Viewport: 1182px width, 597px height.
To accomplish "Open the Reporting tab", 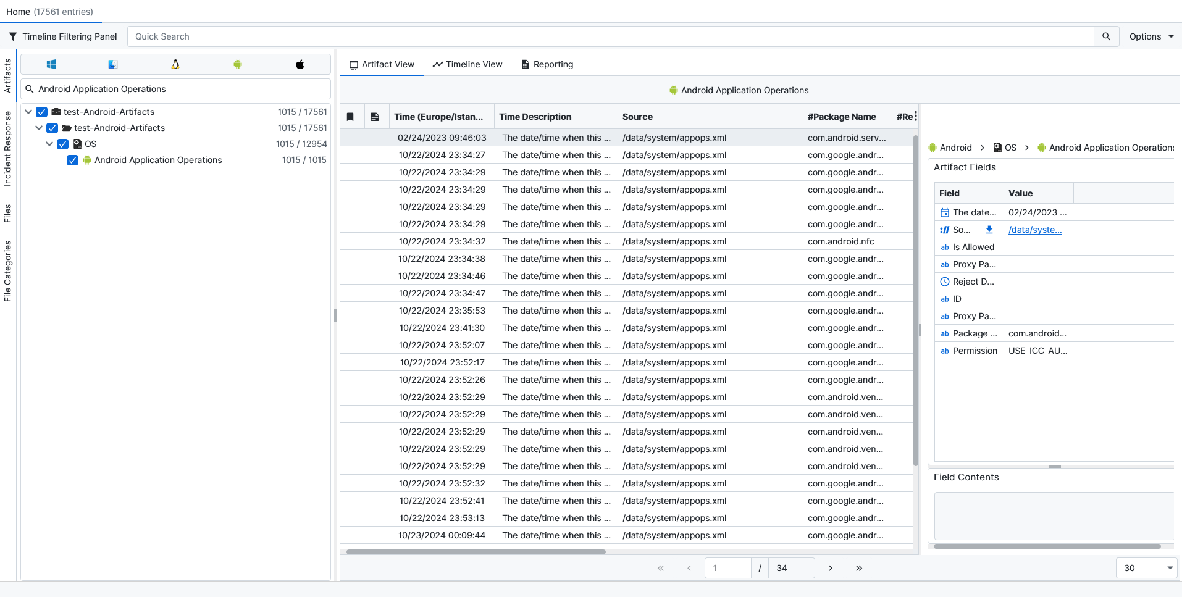I will [x=547, y=64].
